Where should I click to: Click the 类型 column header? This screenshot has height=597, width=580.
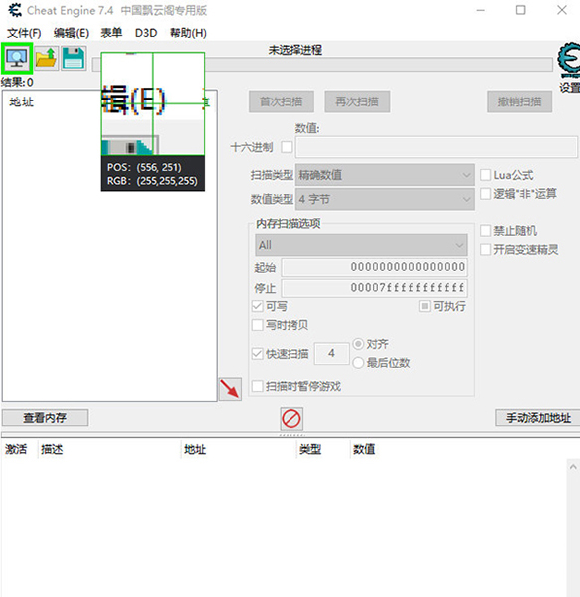coord(310,450)
